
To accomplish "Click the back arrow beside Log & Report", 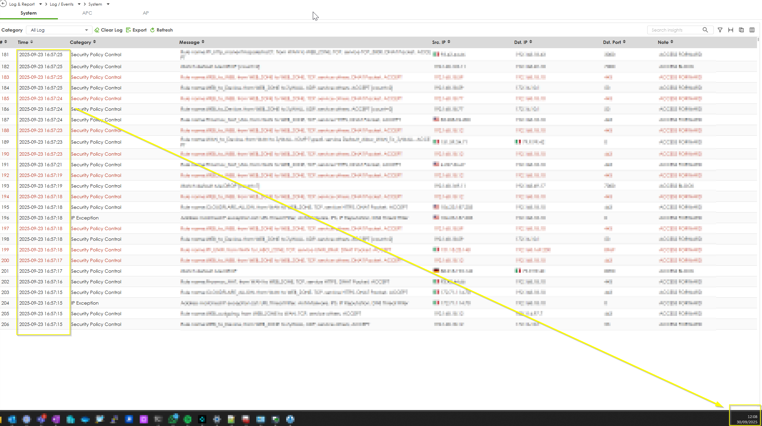I will coord(3,4).
